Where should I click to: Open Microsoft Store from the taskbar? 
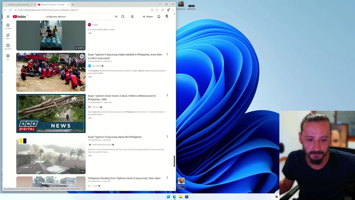[x=187, y=197]
